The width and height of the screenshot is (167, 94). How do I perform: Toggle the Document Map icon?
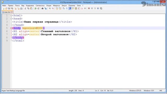(76, 8)
